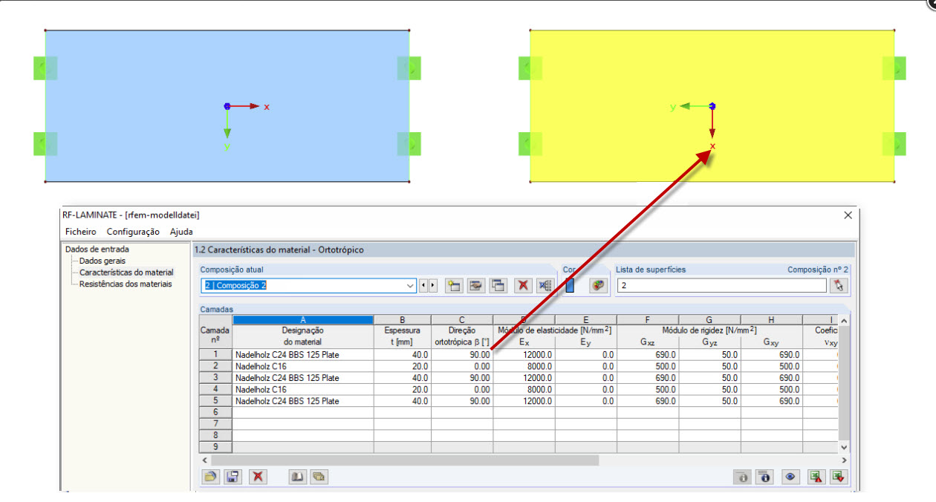Open the color palette icon
The height and width of the screenshot is (502, 936).
click(x=598, y=285)
